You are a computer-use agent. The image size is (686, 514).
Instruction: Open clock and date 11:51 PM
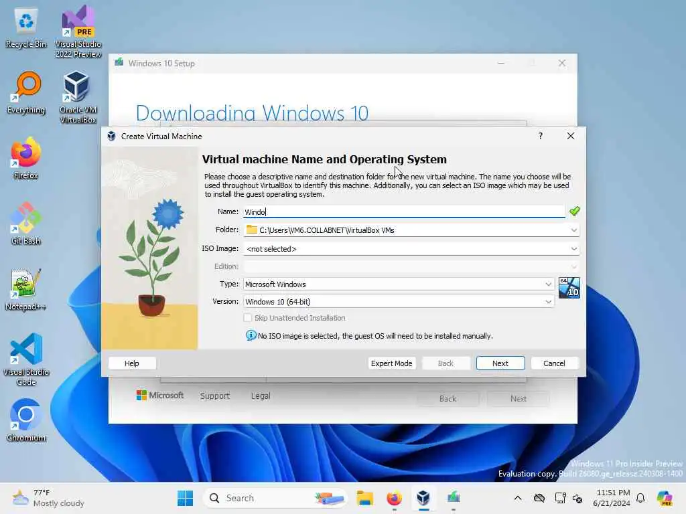pyautogui.click(x=613, y=498)
